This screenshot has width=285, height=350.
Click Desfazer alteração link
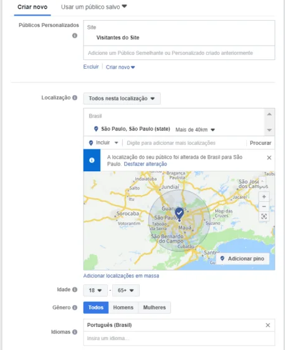(145, 164)
